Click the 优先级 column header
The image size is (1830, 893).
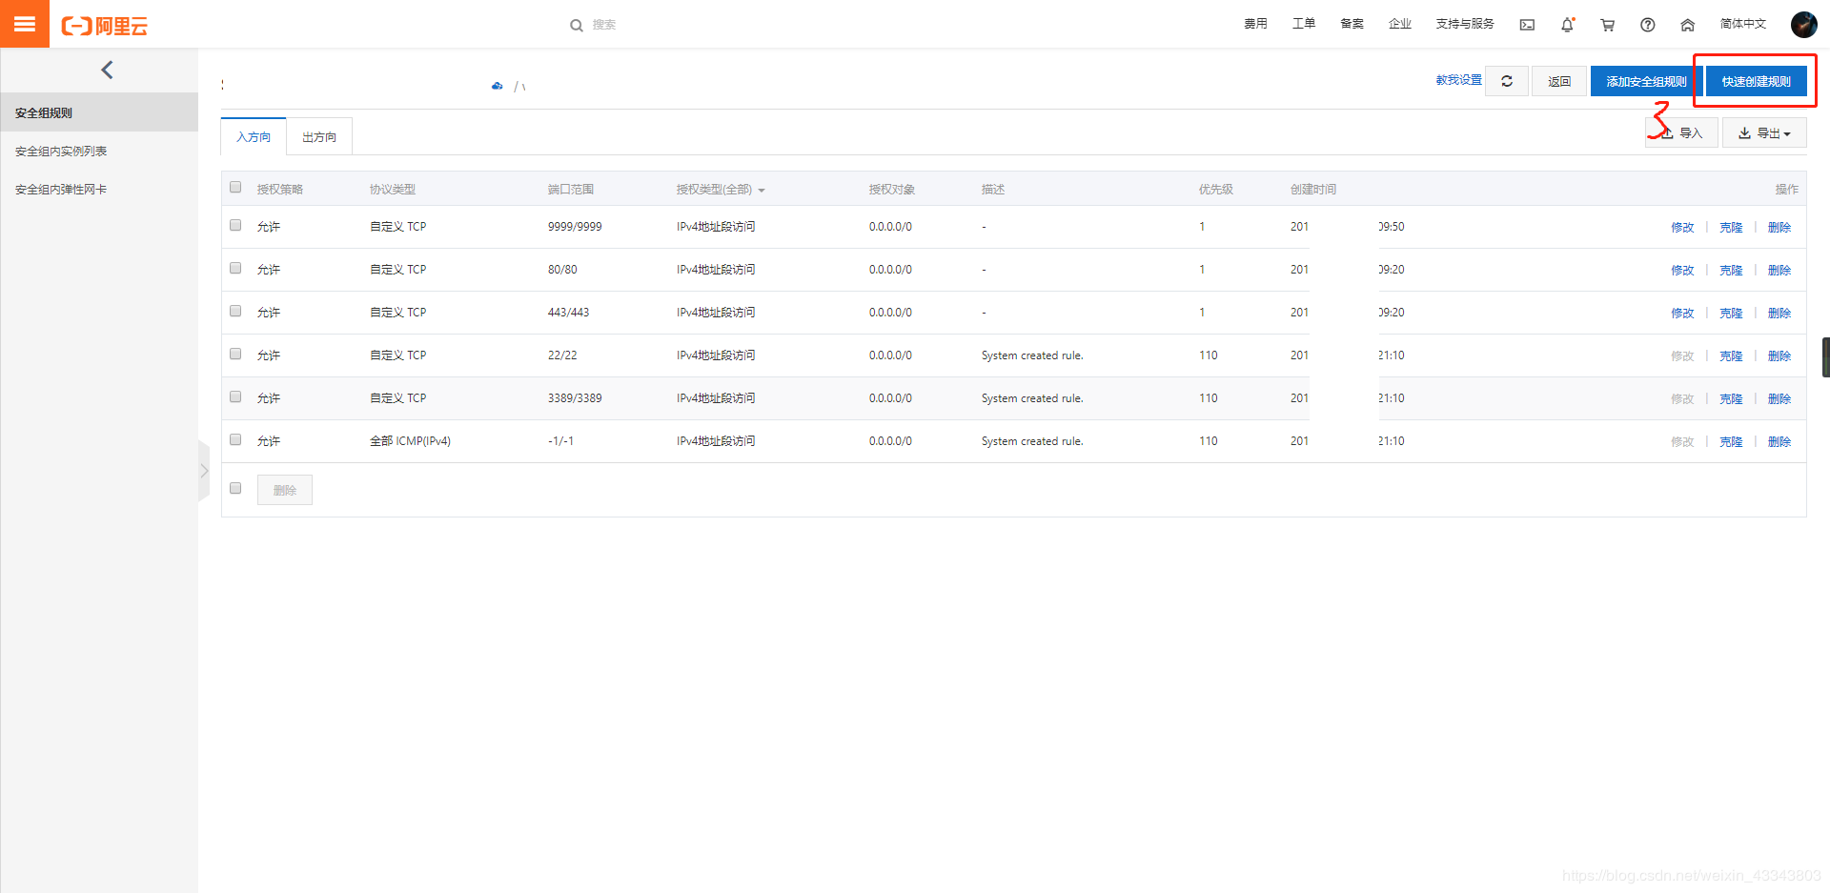coord(1215,190)
